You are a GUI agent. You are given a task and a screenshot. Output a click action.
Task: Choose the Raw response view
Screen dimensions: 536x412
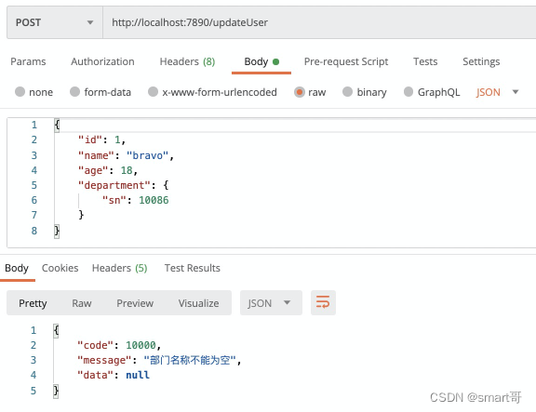pyautogui.click(x=82, y=303)
